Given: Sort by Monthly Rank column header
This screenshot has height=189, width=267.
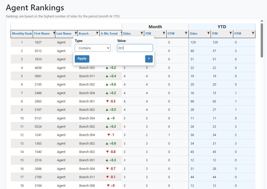Looking at the screenshot, I should tap(22, 34).
